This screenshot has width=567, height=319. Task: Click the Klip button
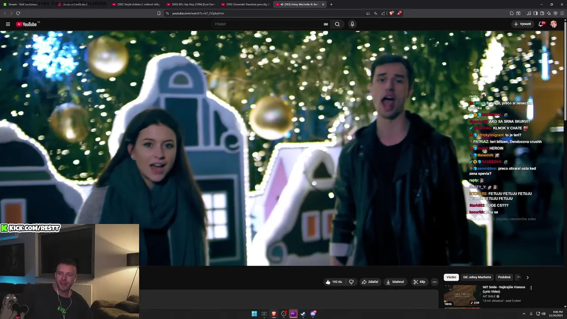tap(419, 282)
